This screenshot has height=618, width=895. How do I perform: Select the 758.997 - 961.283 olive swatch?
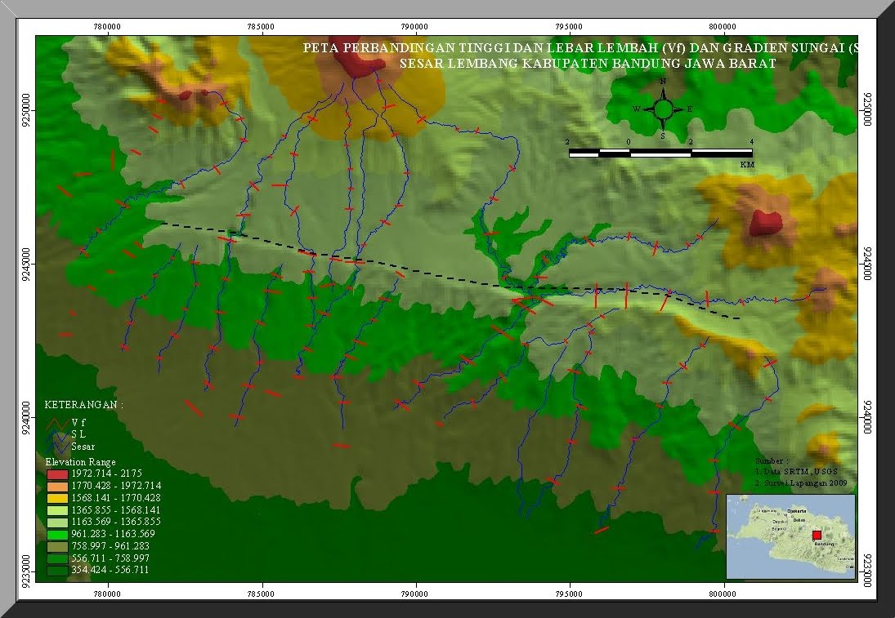coord(56,545)
